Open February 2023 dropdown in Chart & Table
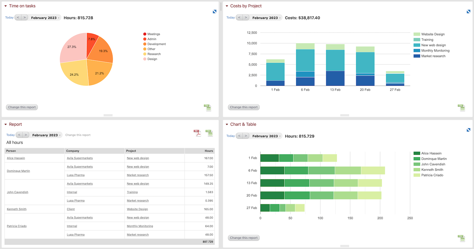Image resolution: width=474 pixels, height=249 pixels. click(x=266, y=136)
